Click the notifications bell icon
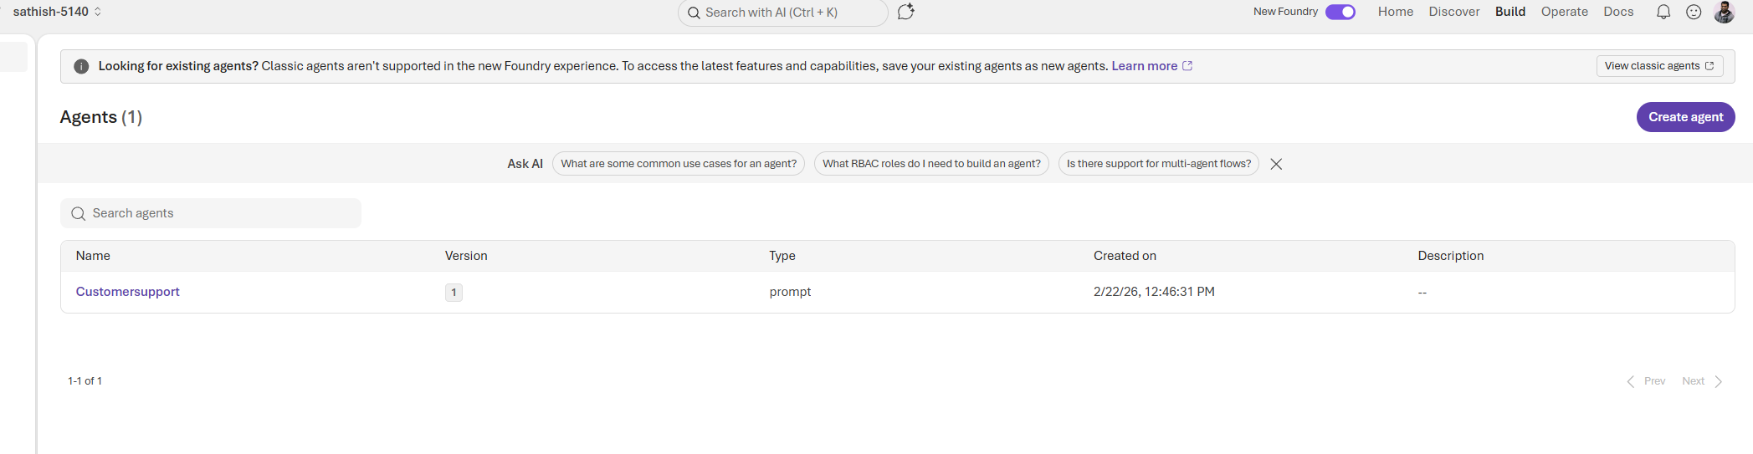Image resolution: width=1753 pixels, height=454 pixels. point(1663,12)
